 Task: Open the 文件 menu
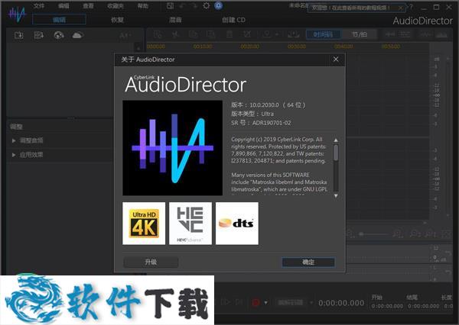39,5
